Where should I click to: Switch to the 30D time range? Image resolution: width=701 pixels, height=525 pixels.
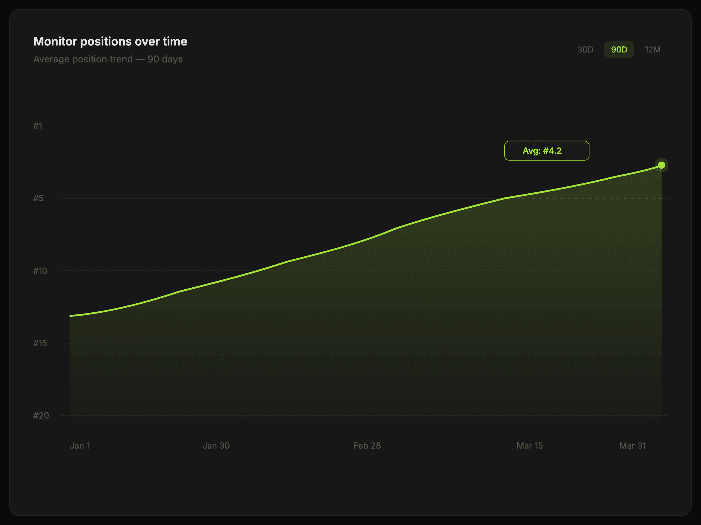coord(585,50)
